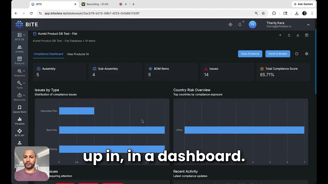Expand the Analyzers chevron
The image size is (328, 184).
pos(24,71)
